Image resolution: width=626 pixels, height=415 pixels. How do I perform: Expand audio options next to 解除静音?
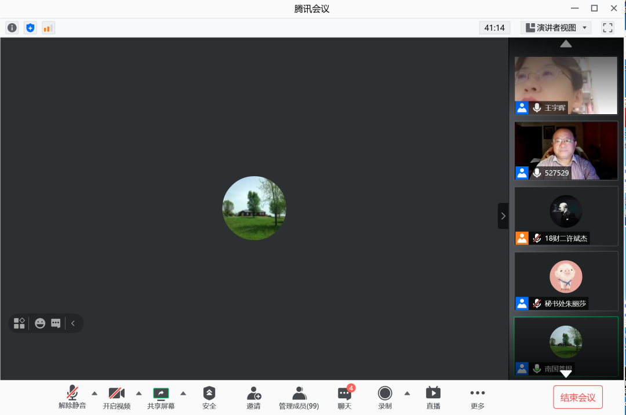tap(94, 394)
